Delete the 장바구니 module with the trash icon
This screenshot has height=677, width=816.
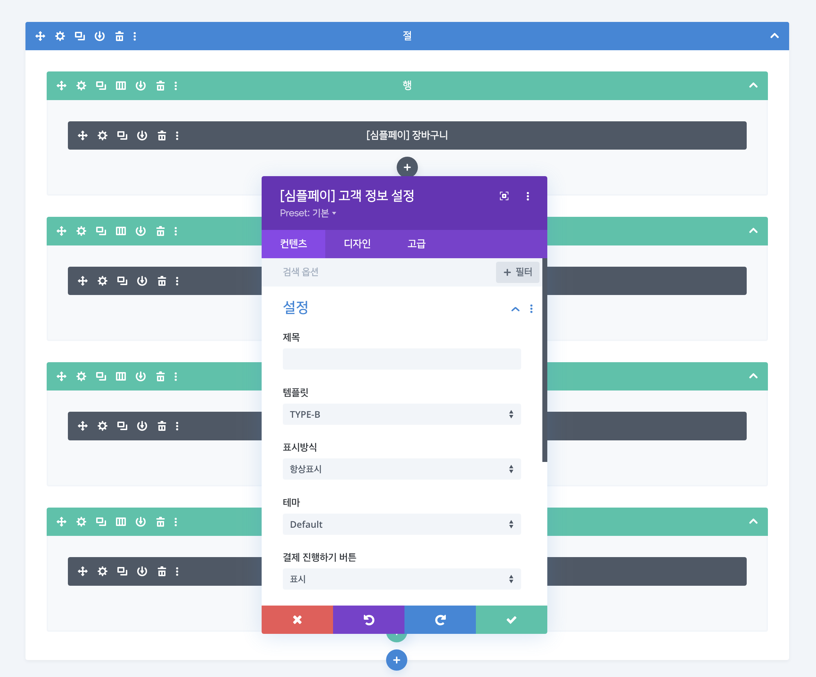click(x=162, y=135)
